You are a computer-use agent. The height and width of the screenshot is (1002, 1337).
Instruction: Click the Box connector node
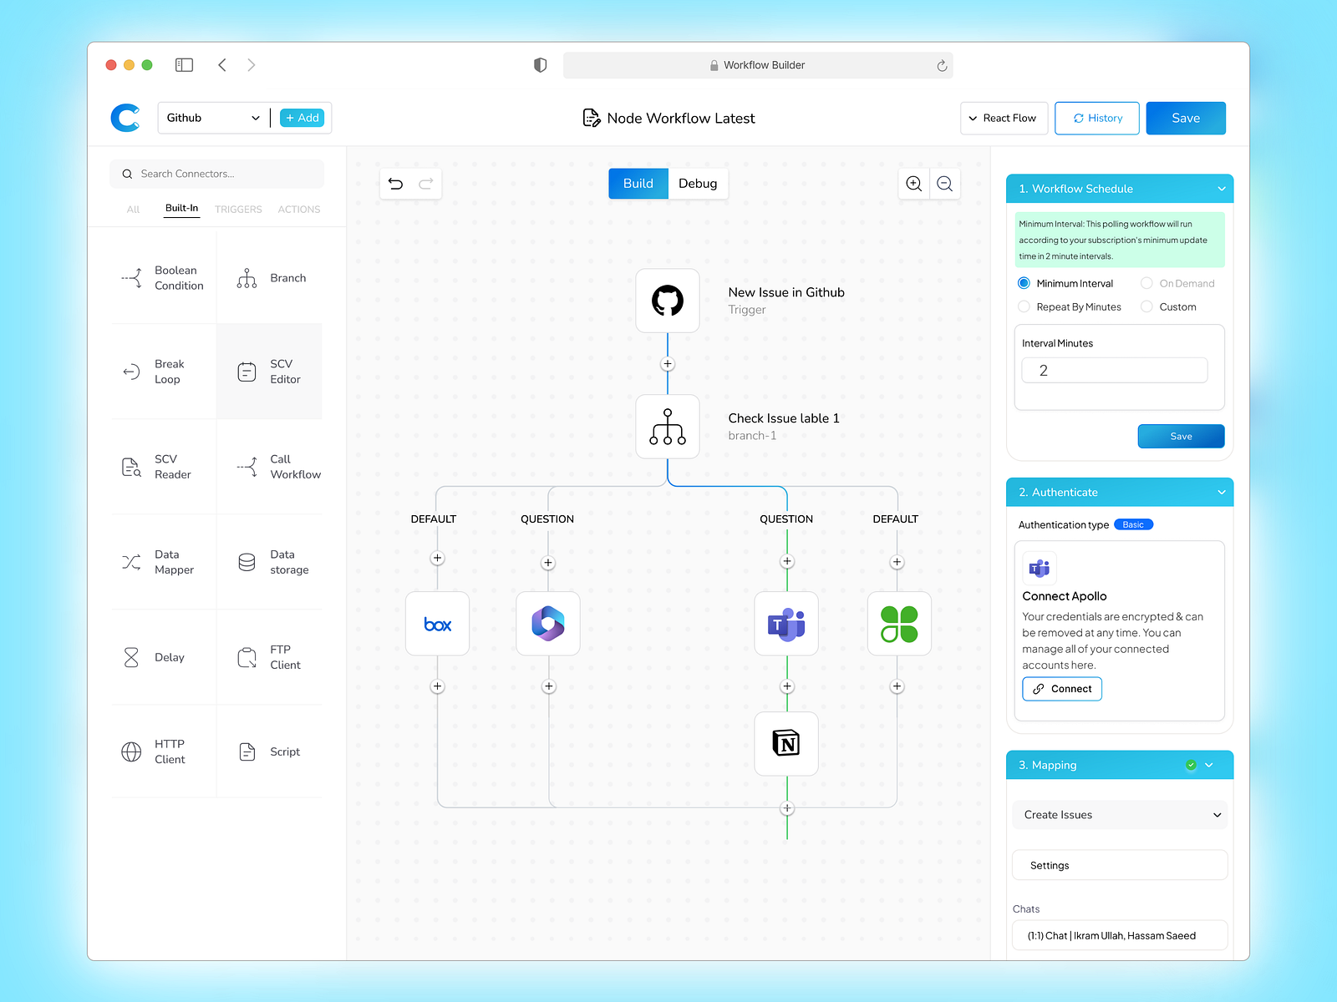click(x=437, y=624)
